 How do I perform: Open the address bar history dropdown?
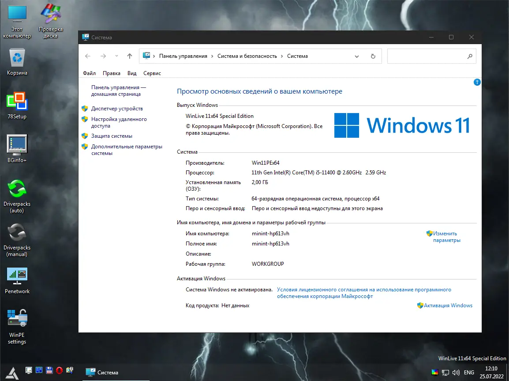click(x=357, y=56)
